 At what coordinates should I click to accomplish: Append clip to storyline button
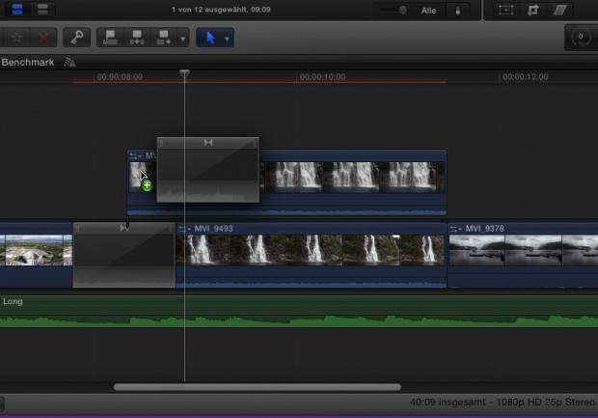(162, 38)
